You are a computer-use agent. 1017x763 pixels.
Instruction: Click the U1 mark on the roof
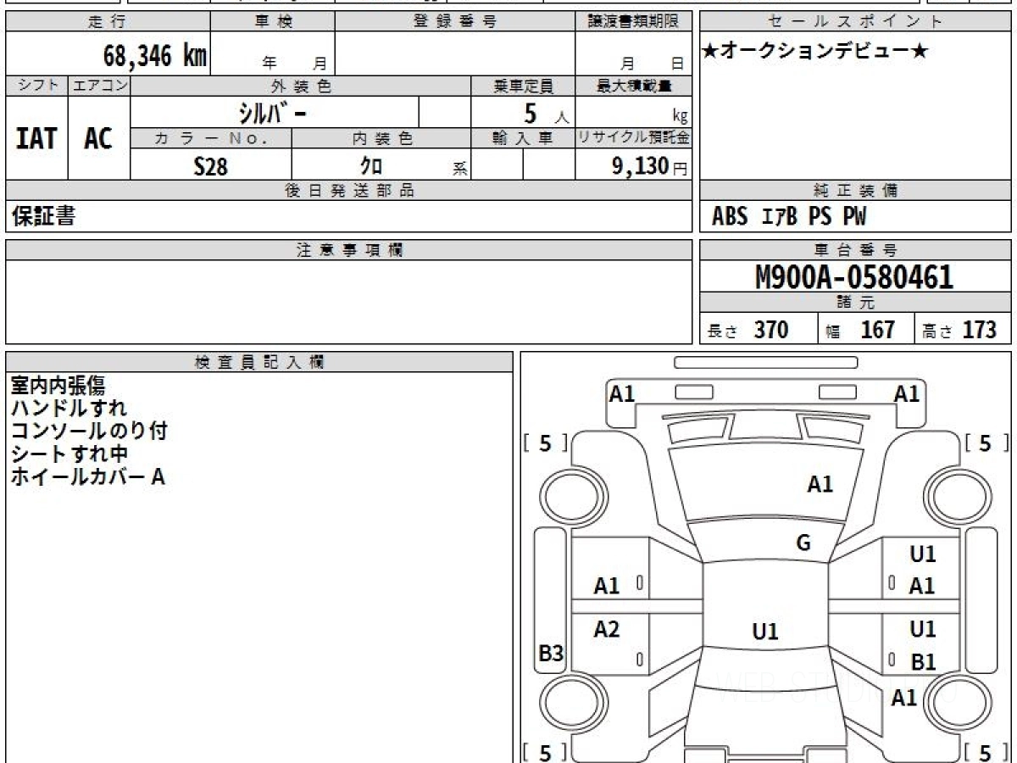pos(765,632)
